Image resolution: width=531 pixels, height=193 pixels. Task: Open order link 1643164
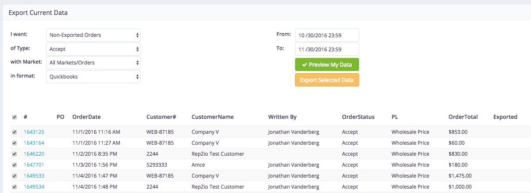[x=34, y=143]
